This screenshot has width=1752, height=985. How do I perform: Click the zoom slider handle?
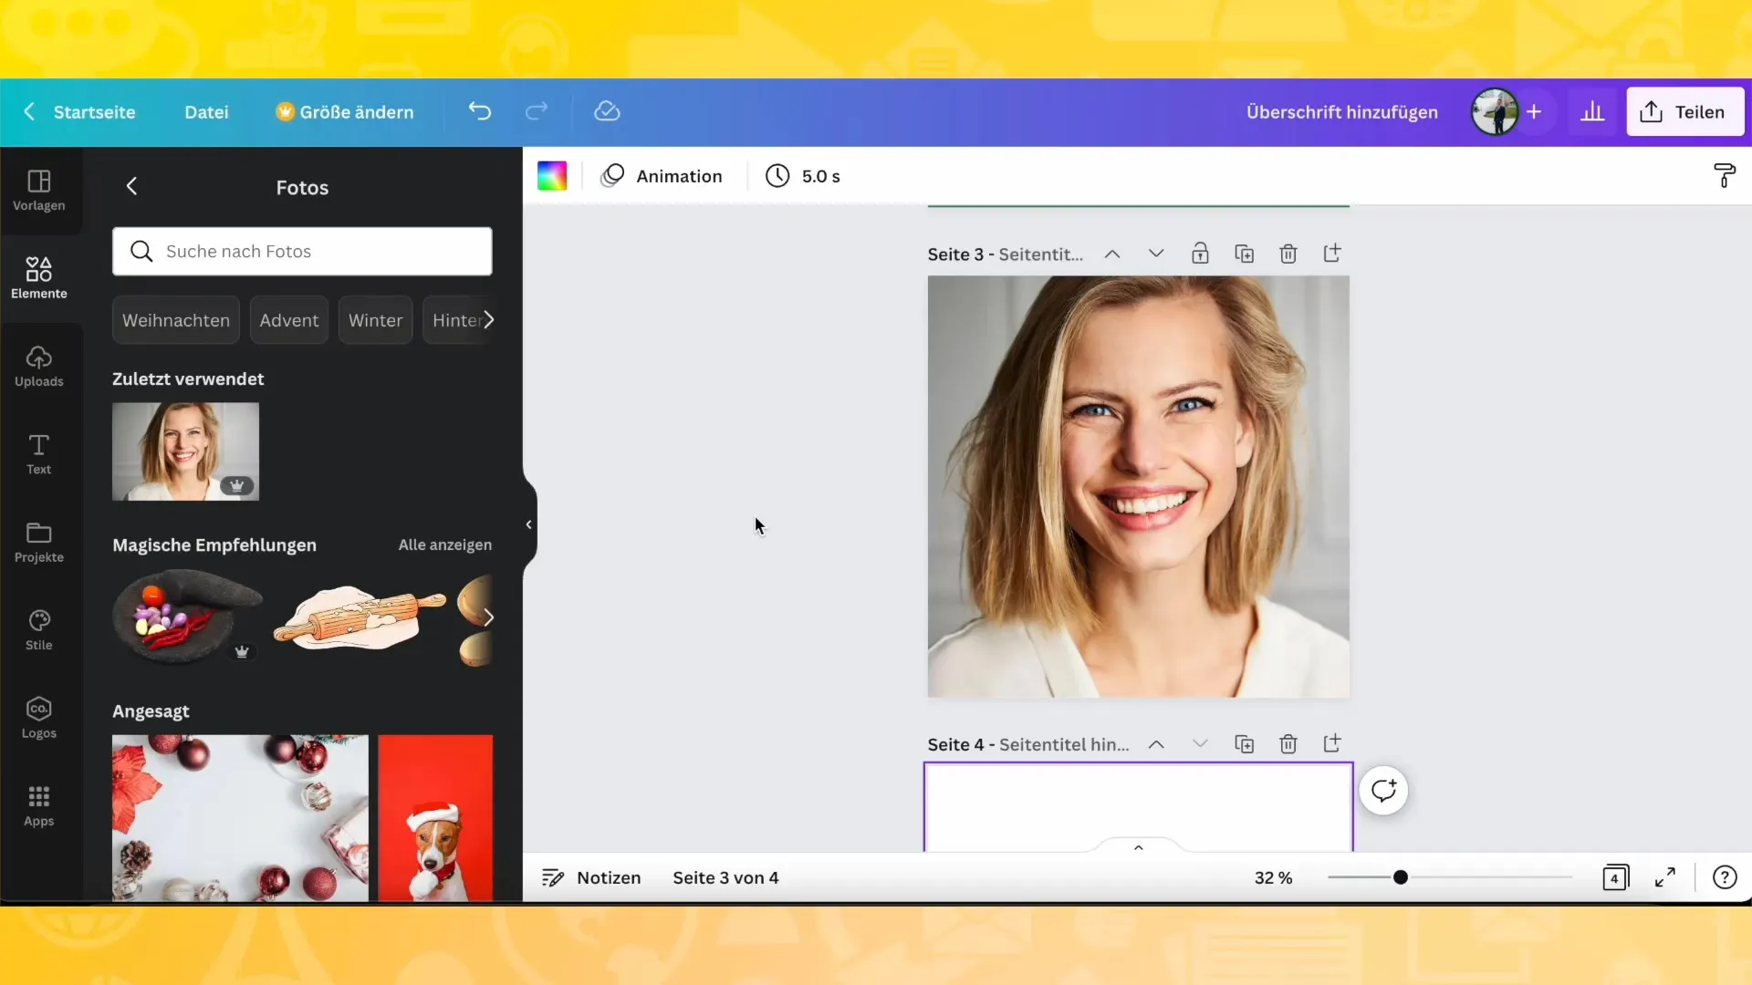point(1400,877)
